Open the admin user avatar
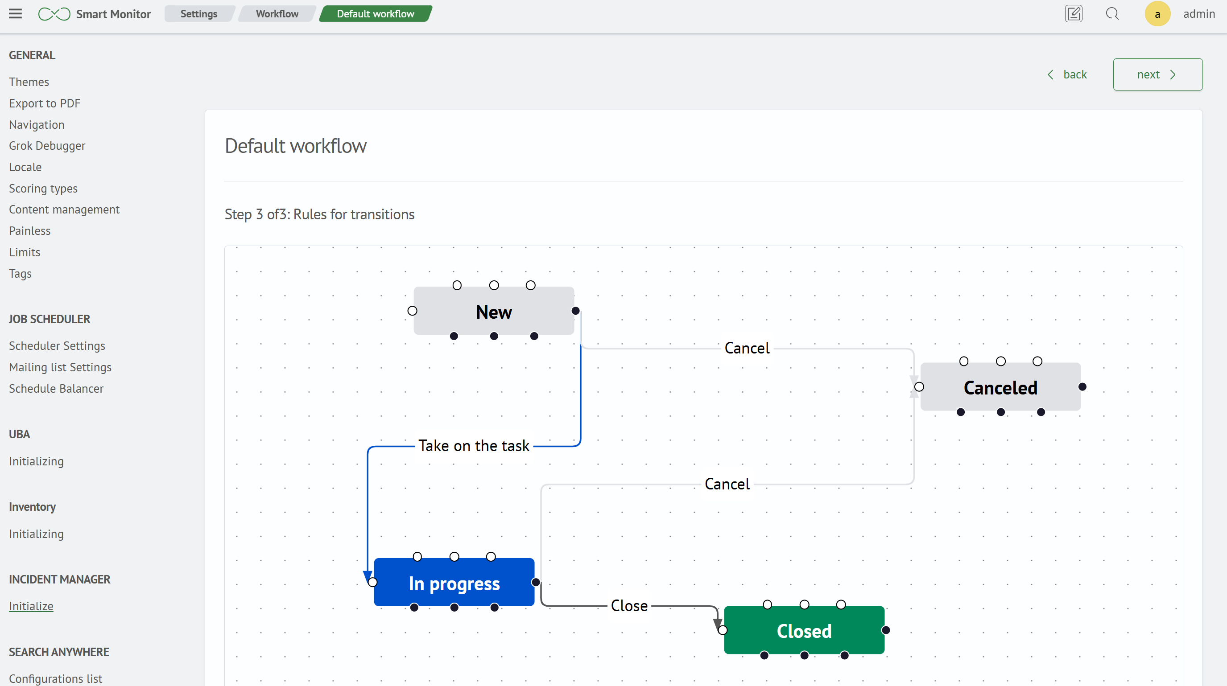Viewport: 1227px width, 686px height. tap(1157, 14)
